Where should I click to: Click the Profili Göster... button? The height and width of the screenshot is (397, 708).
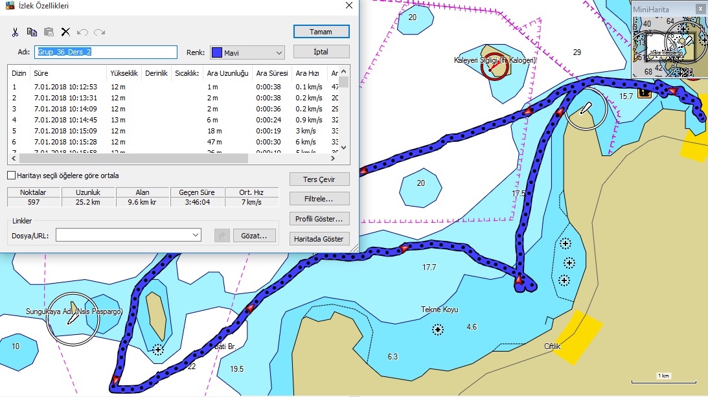point(319,219)
